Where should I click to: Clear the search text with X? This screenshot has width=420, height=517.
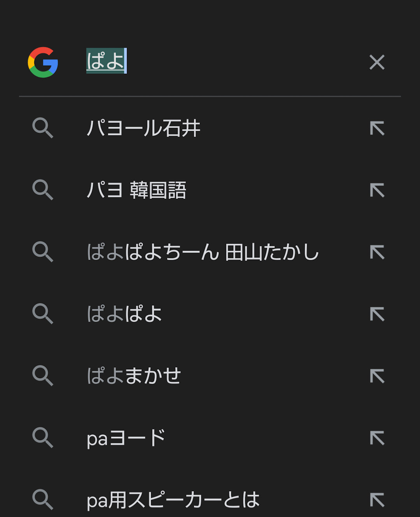tap(377, 62)
